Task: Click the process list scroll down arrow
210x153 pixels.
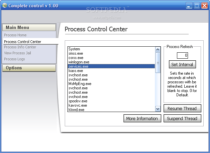Action: (x=158, y=109)
